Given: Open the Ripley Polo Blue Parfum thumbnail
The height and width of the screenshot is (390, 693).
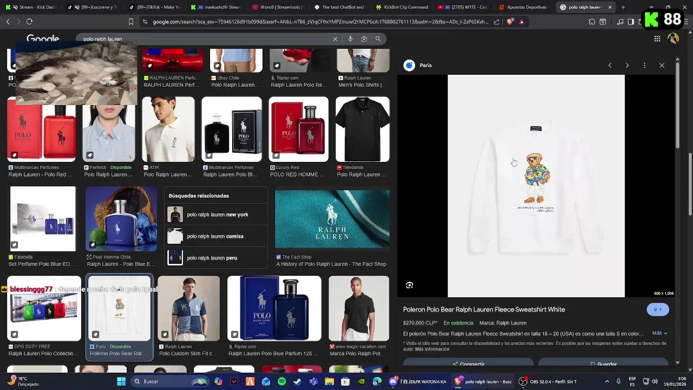Looking at the screenshot, I should point(274,309).
